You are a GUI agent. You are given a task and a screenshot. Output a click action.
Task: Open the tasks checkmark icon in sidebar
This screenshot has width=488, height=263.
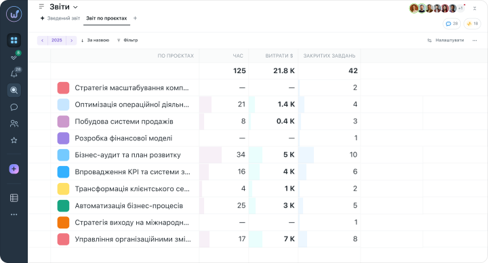[x=14, y=57]
